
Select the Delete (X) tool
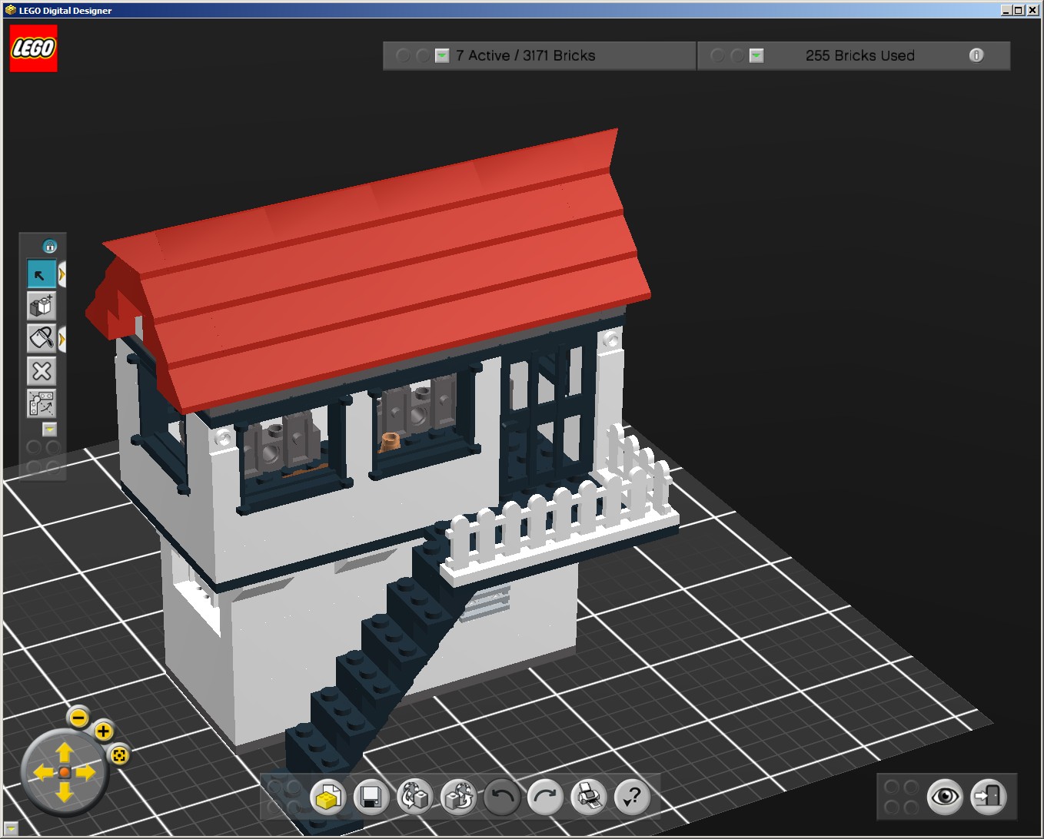pos(40,372)
